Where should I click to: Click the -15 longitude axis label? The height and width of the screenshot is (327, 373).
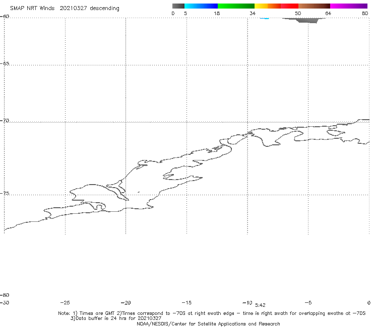[186, 302]
